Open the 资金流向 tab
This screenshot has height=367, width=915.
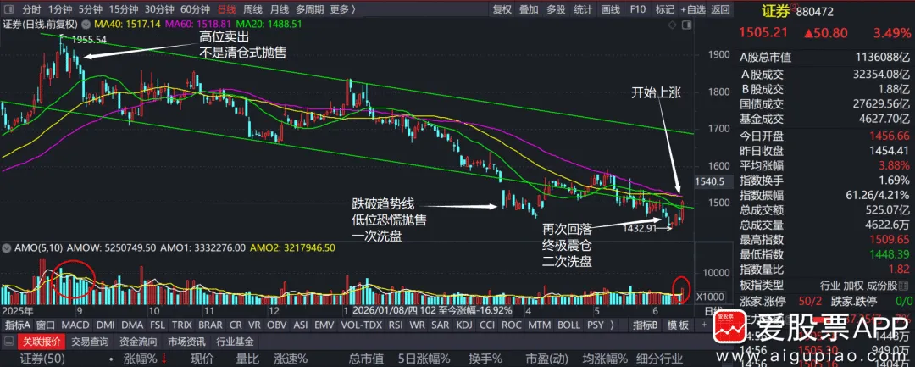(x=137, y=342)
